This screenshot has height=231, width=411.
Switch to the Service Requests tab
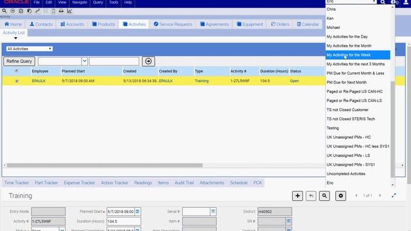coord(173,24)
